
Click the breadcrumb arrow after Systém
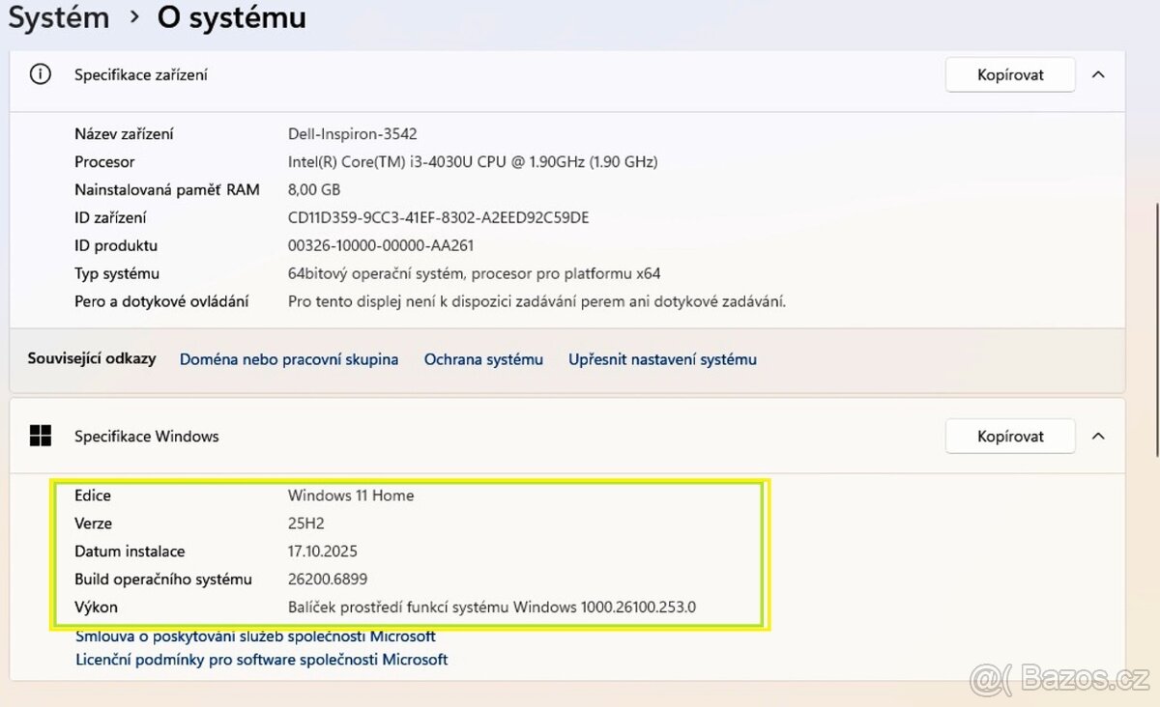[132, 17]
